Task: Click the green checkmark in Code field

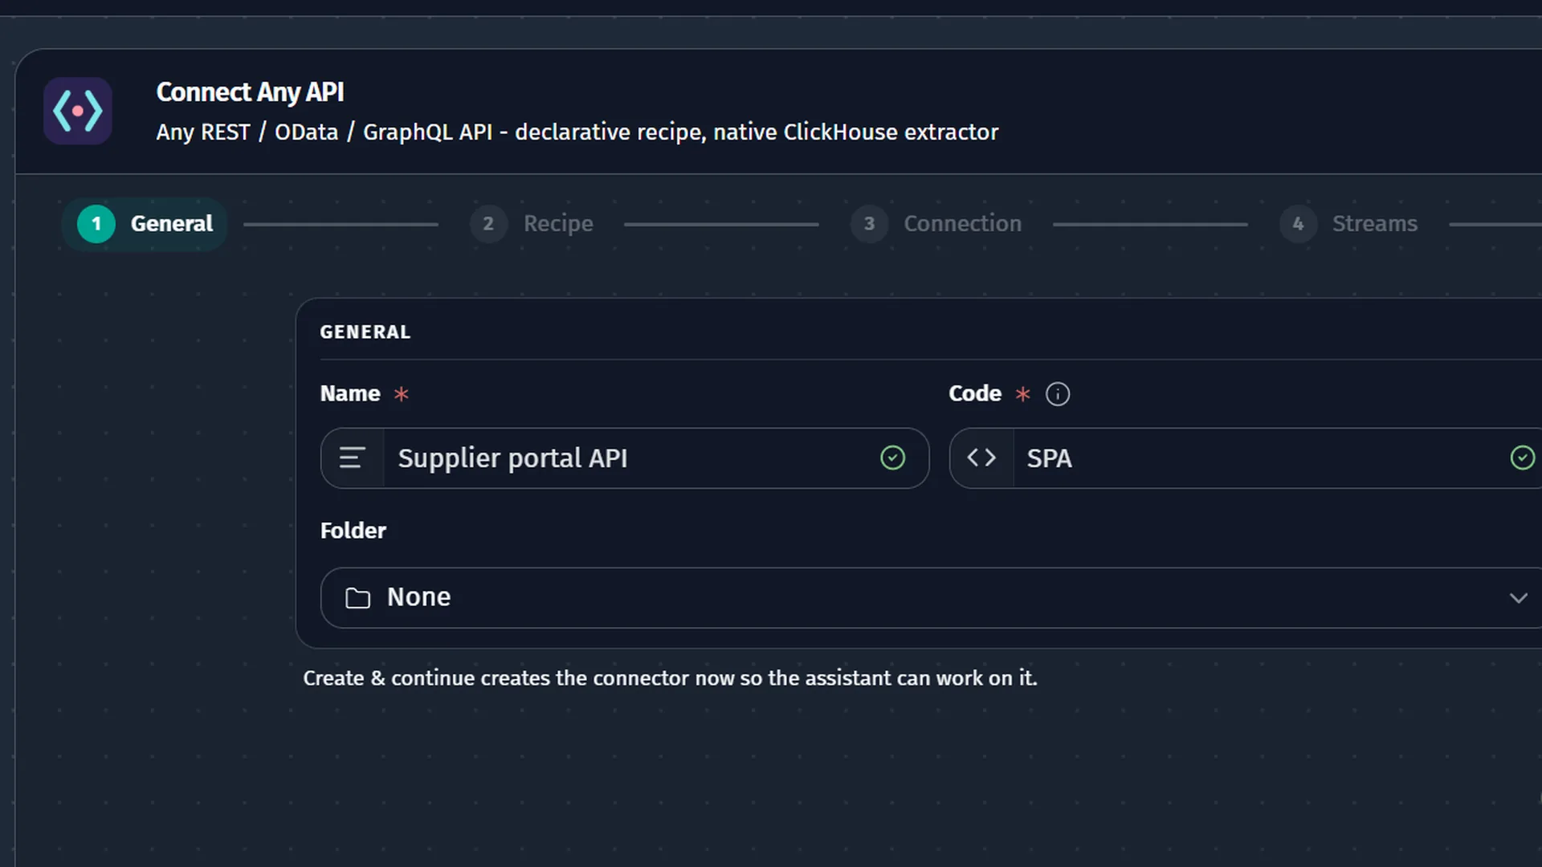Action: click(x=1522, y=458)
